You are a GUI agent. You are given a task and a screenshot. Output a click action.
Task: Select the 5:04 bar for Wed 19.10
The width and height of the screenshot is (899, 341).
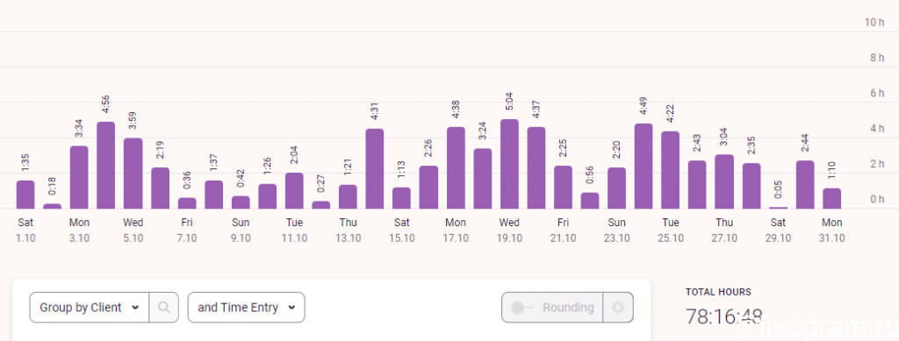pyautogui.click(x=510, y=164)
